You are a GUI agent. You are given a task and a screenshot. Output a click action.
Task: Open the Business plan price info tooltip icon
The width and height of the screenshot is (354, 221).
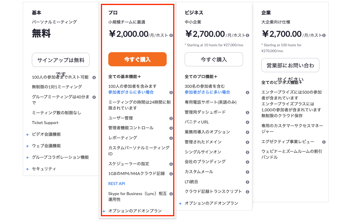247,35
